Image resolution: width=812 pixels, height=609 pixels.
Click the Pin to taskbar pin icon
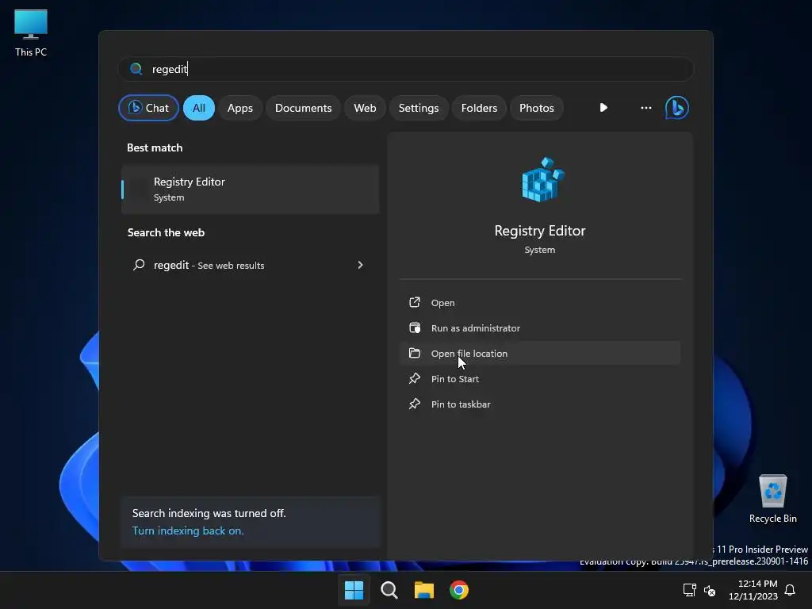click(x=414, y=404)
